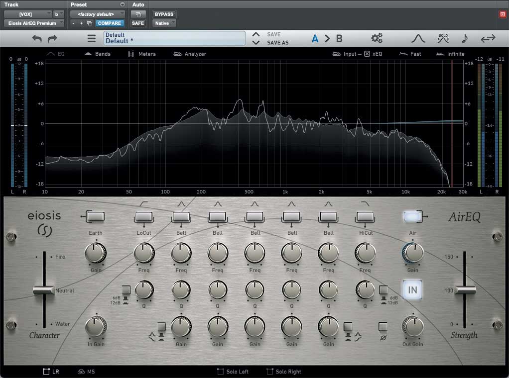Select LR channel mode
This screenshot has width=509, height=378.
(x=51, y=372)
